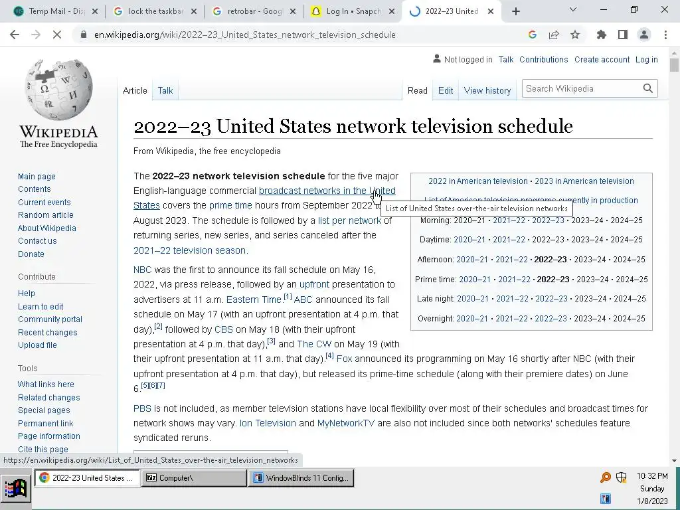680x510 pixels.
Task: Click citation reference [1]
Action: (x=288, y=297)
